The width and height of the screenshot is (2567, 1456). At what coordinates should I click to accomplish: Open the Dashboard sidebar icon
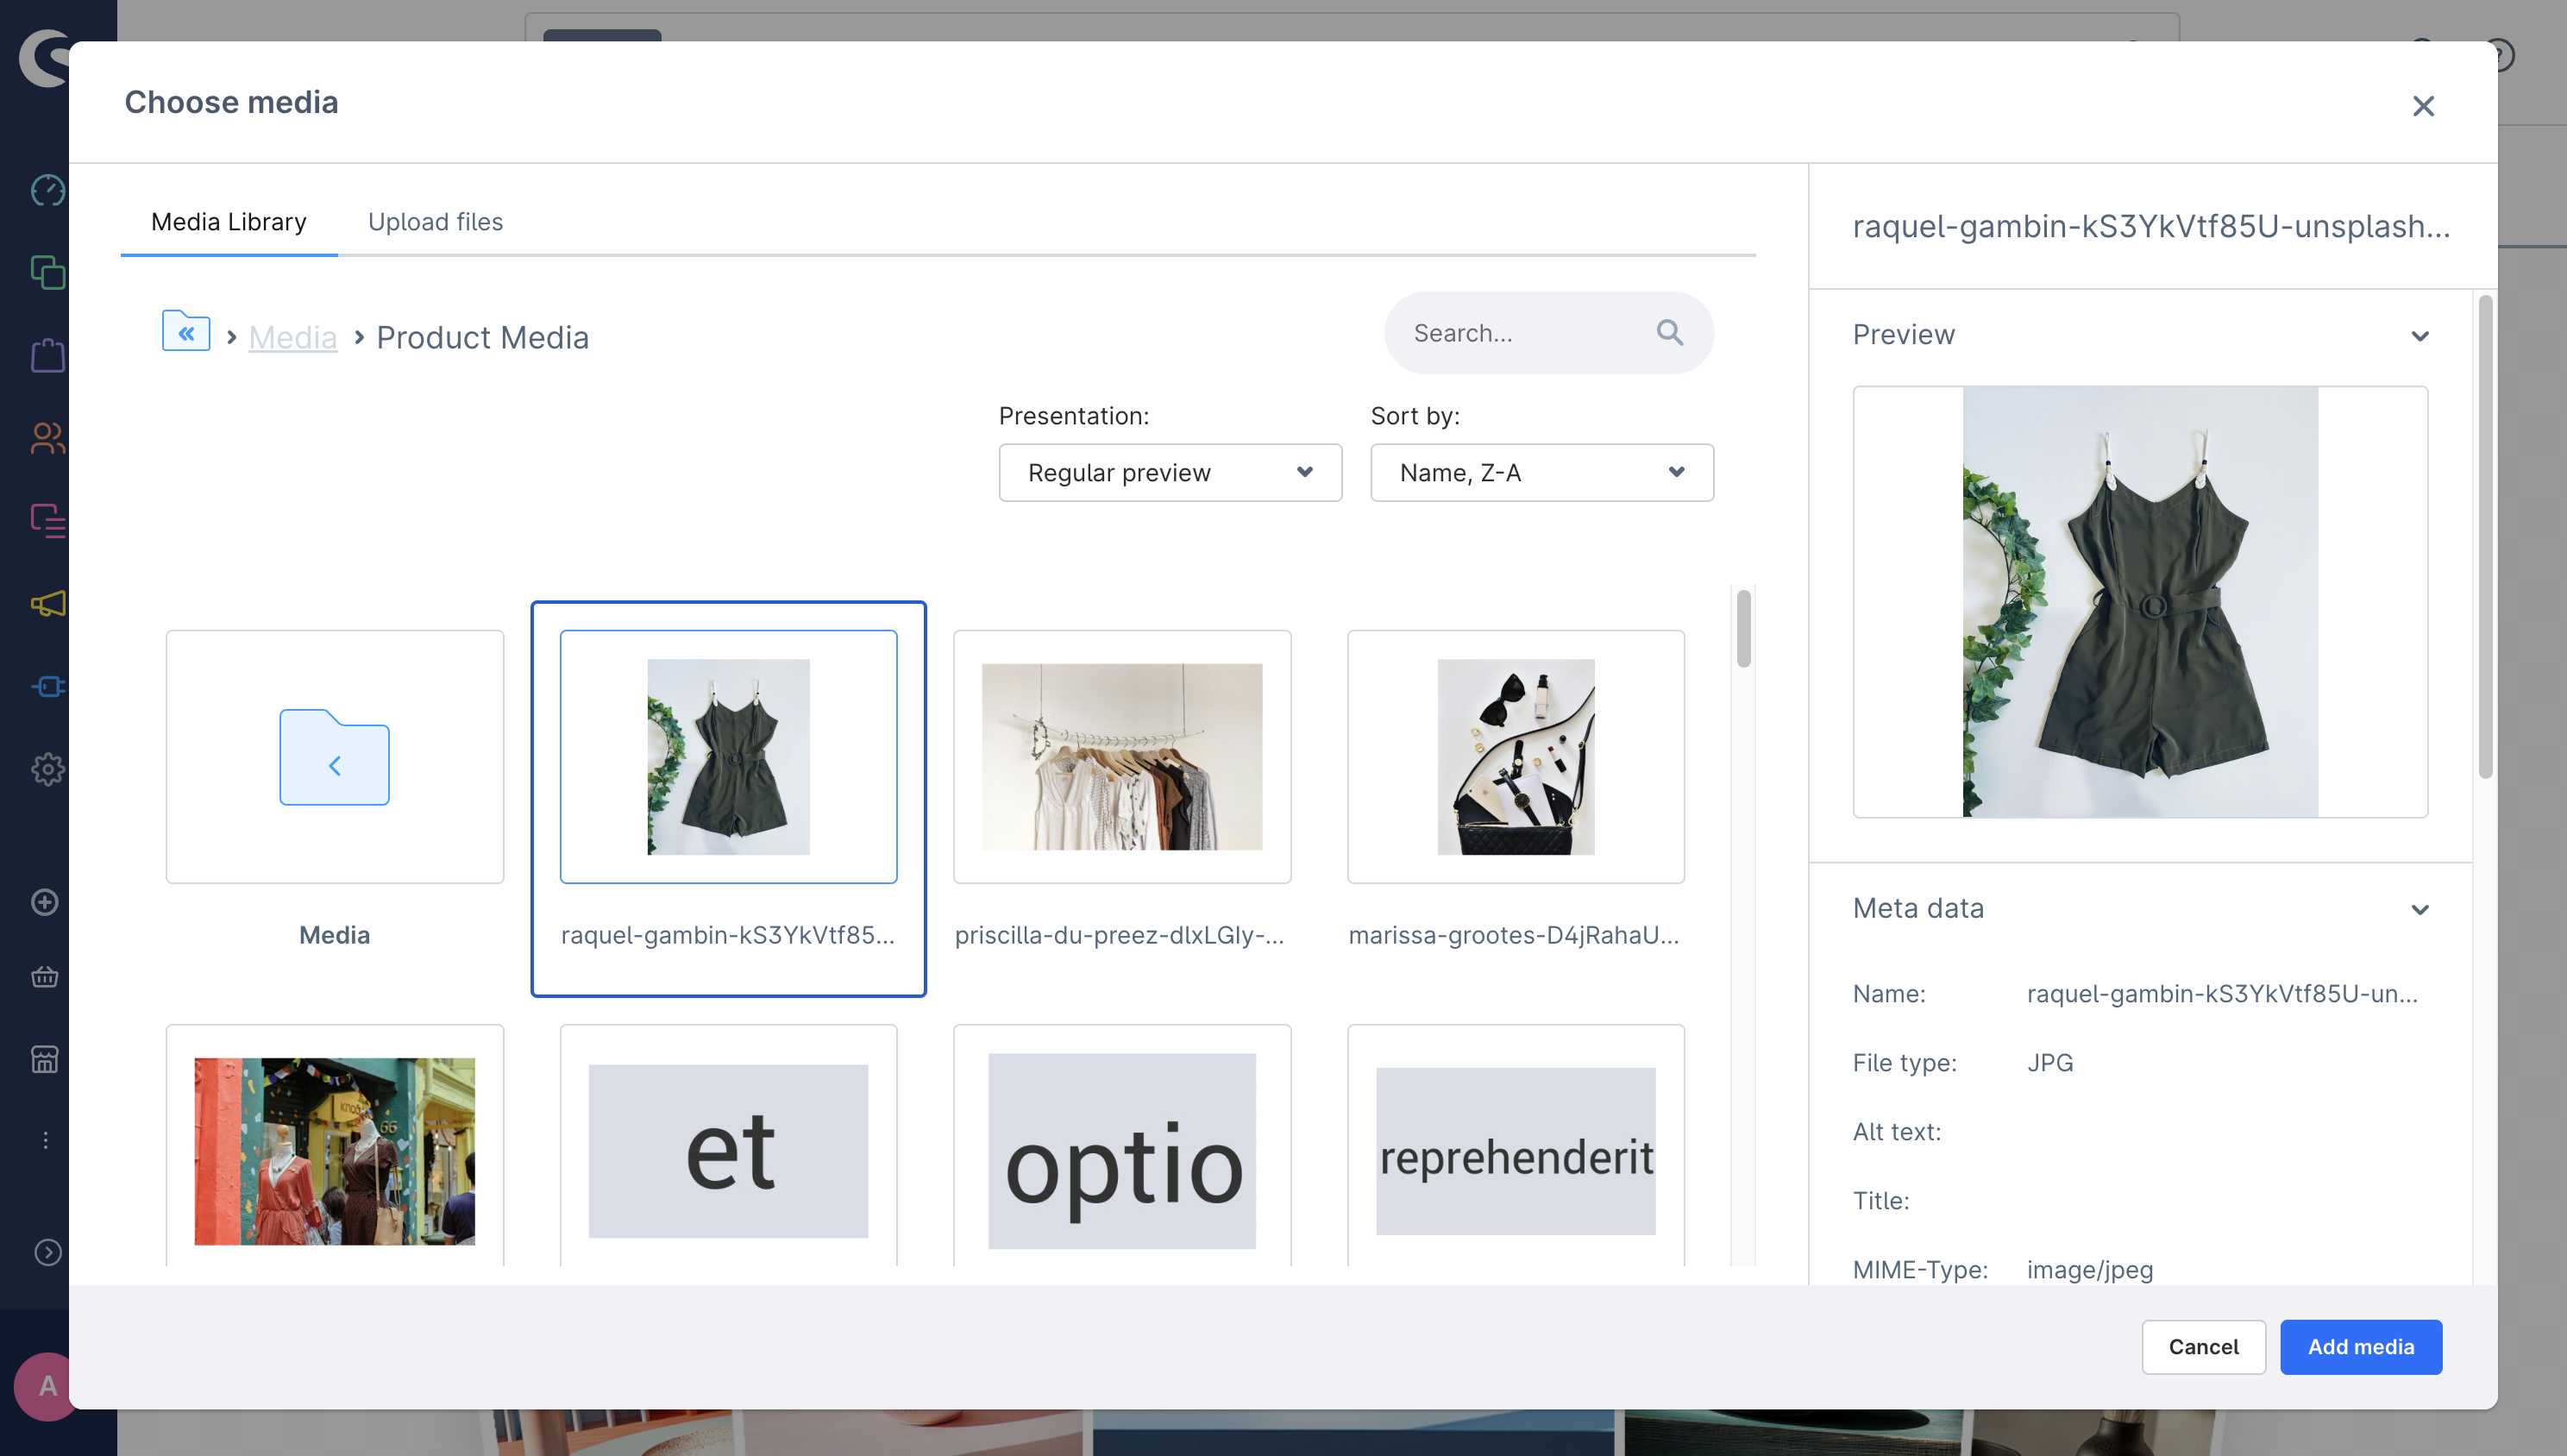[x=47, y=190]
